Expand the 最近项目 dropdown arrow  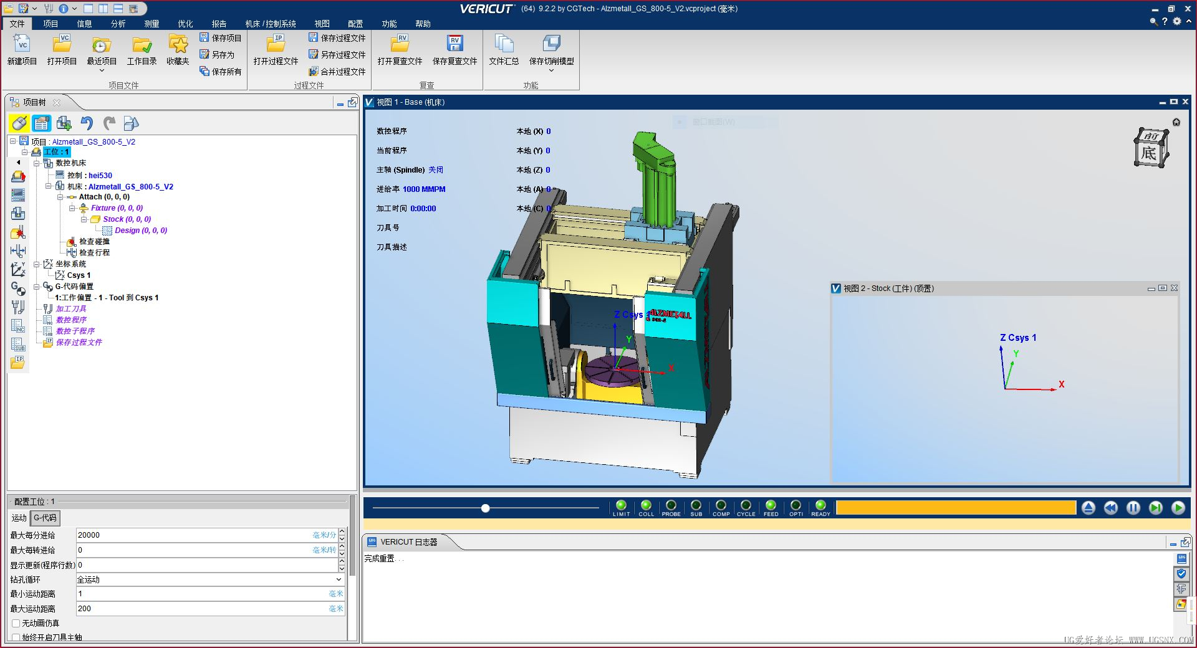click(x=102, y=71)
